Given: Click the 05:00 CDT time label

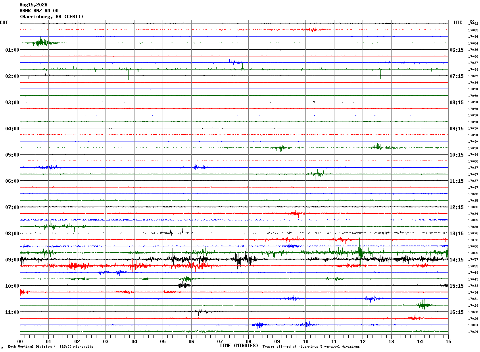Looking at the screenshot, I should click(12, 155).
